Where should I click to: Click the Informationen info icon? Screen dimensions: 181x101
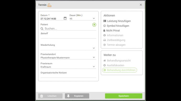click(x=104, y=35)
